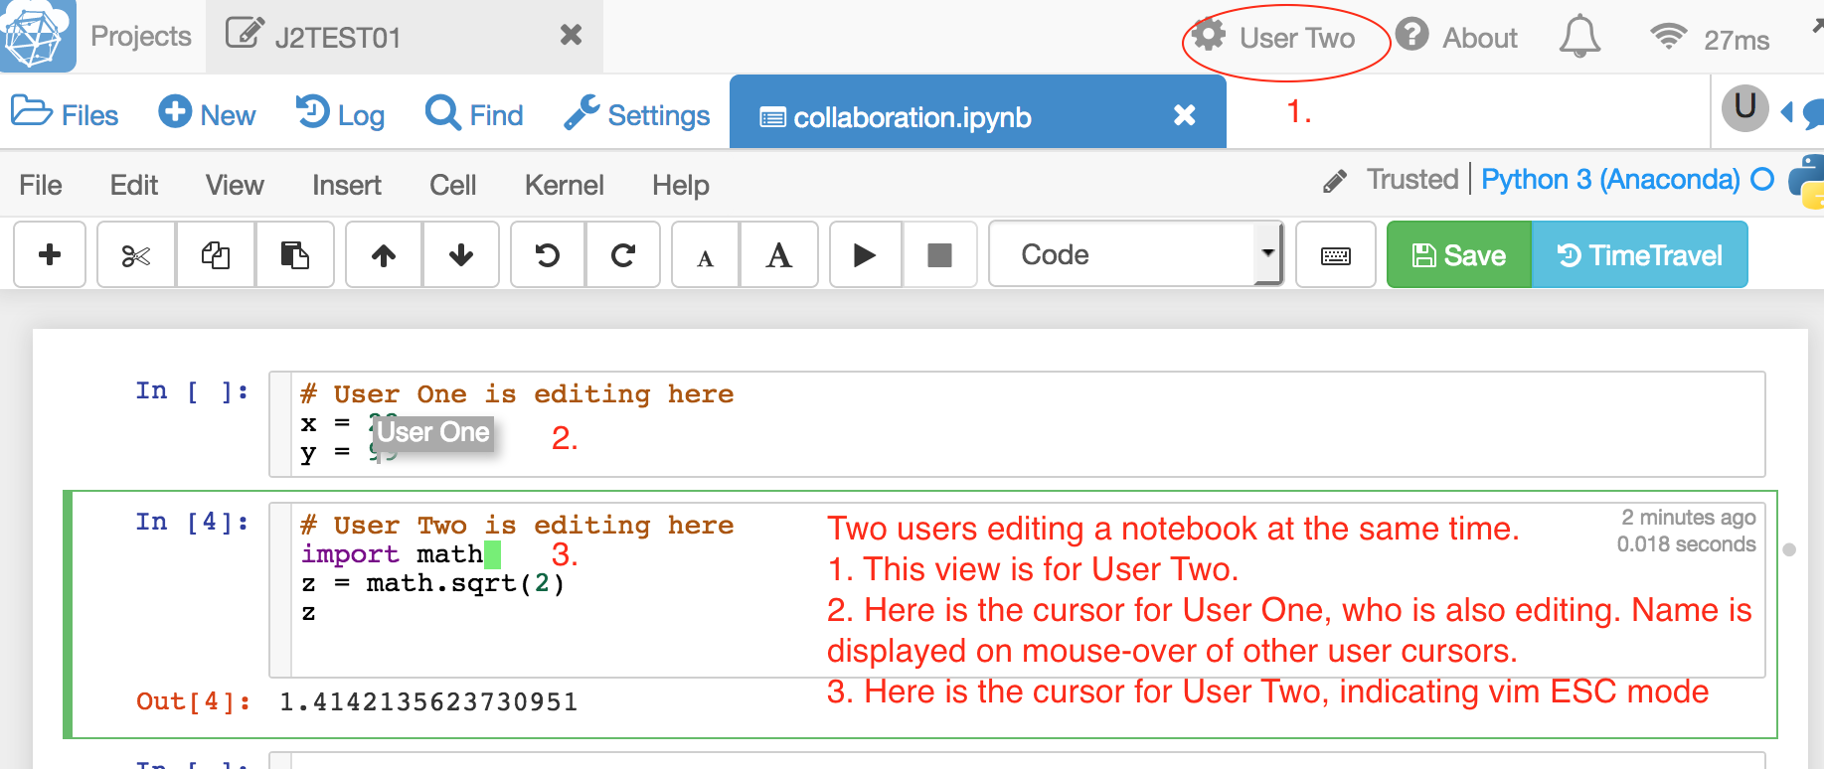Move the cell up with arrow icon
This screenshot has height=769, width=1824.
click(x=384, y=255)
